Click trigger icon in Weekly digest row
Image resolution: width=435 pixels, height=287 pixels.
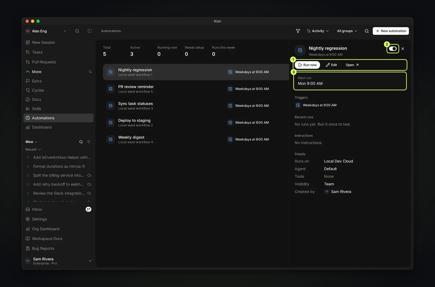(x=230, y=139)
